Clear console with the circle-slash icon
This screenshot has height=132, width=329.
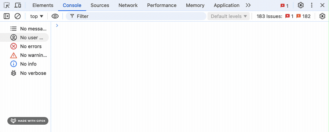(x=18, y=16)
